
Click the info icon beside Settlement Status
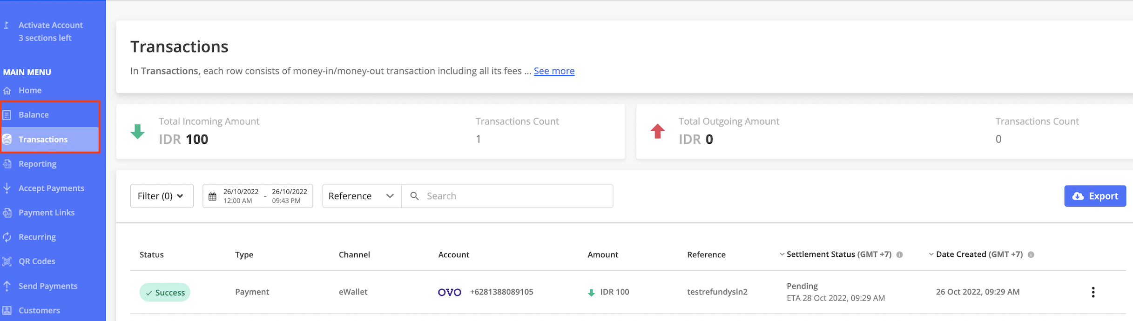(899, 254)
